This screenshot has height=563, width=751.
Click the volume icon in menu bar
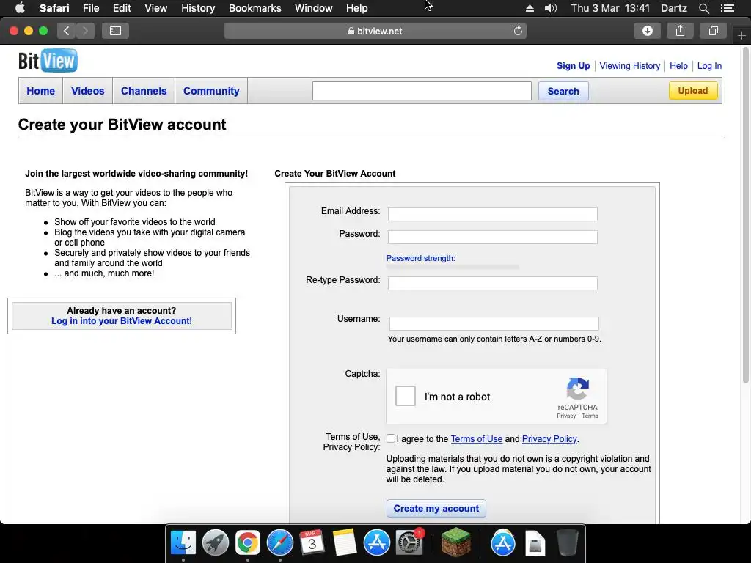[551, 8]
